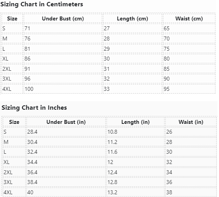Click the Size header in the centimeters chart
The height and width of the screenshot is (197, 219).
click(12, 18)
